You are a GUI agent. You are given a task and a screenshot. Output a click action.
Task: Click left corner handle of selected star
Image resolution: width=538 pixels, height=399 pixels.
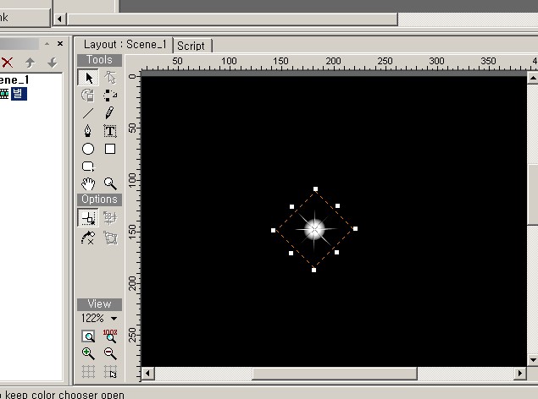click(273, 230)
